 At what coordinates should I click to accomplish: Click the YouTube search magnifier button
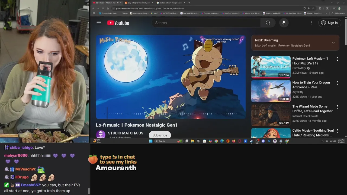coord(268,23)
